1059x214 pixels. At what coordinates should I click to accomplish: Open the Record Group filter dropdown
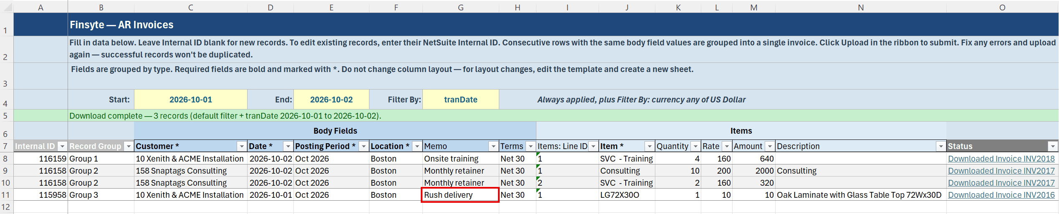pyautogui.click(x=129, y=146)
